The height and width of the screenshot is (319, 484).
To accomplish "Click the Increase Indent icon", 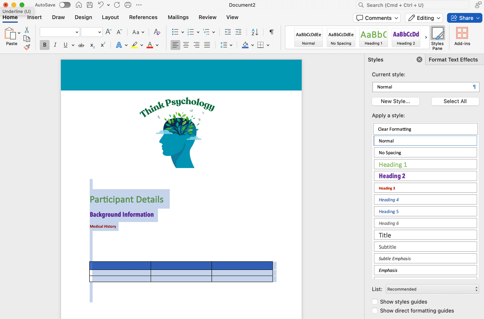I will pos(238,32).
